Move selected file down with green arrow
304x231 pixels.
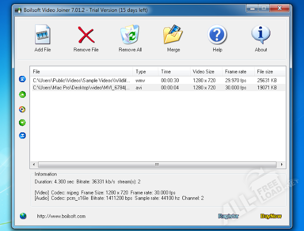coord(22,122)
